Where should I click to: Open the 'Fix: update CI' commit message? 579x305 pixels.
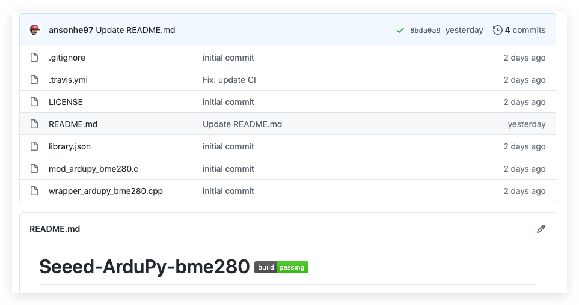(229, 80)
